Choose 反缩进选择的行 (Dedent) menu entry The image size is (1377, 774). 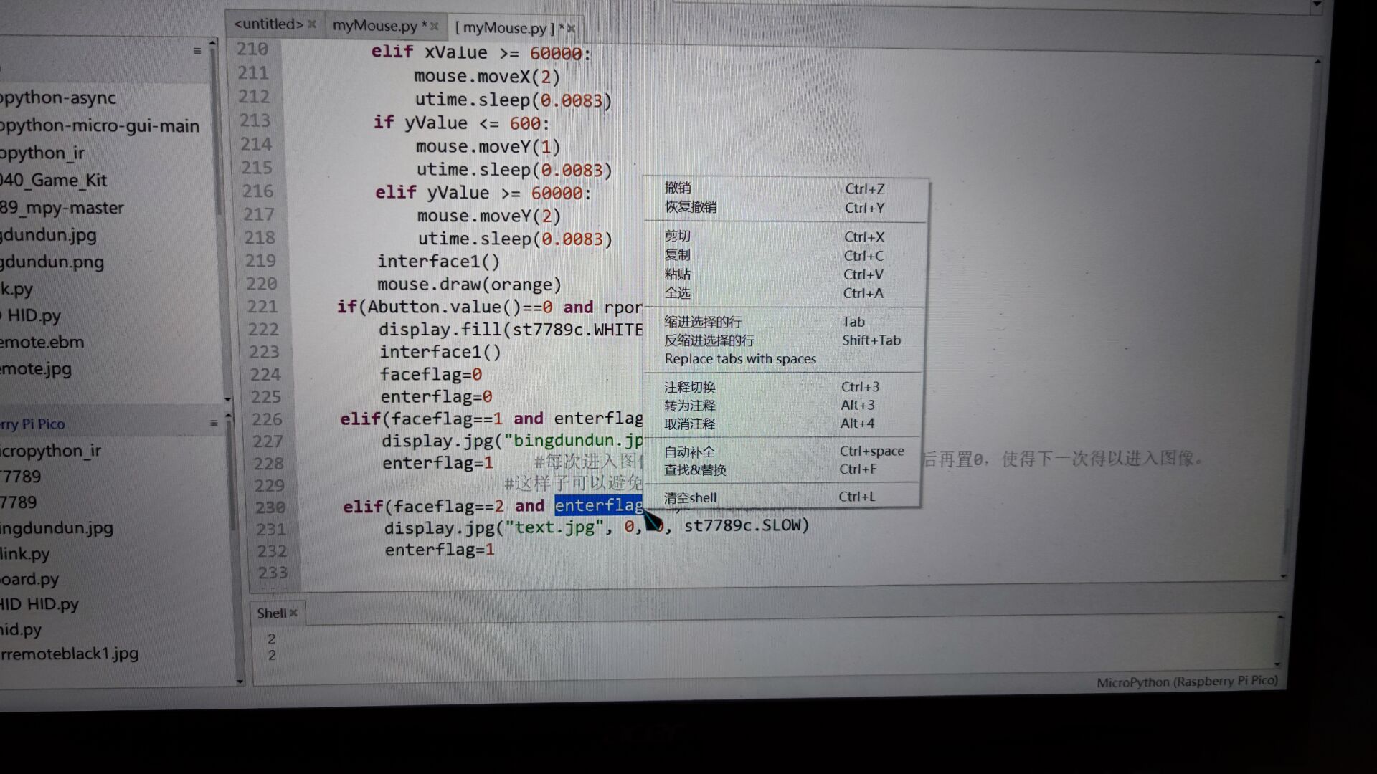pos(784,340)
